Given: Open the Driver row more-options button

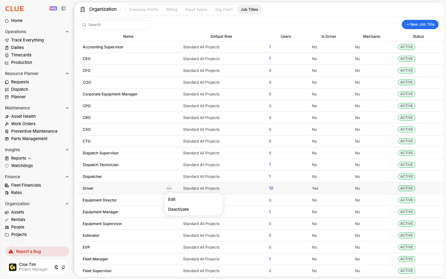Looking at the screenshot, I should point(169,188).
